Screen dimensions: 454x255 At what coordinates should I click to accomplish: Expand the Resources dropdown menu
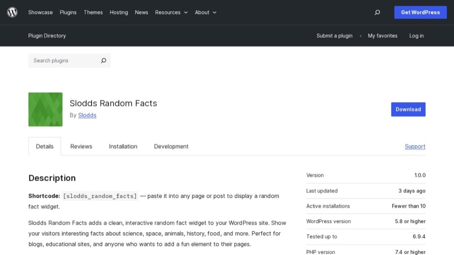pyautogui.click(x=172, y=12)
